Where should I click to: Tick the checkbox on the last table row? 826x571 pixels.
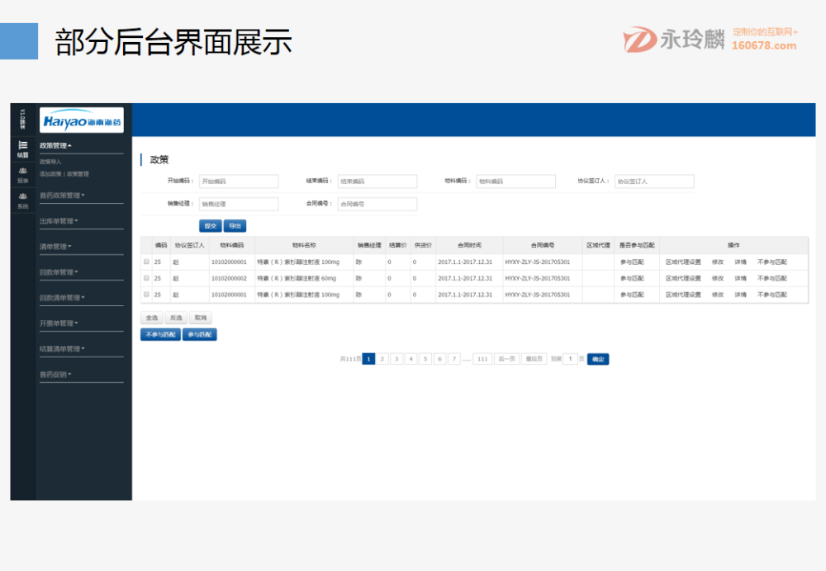[145, 294]
